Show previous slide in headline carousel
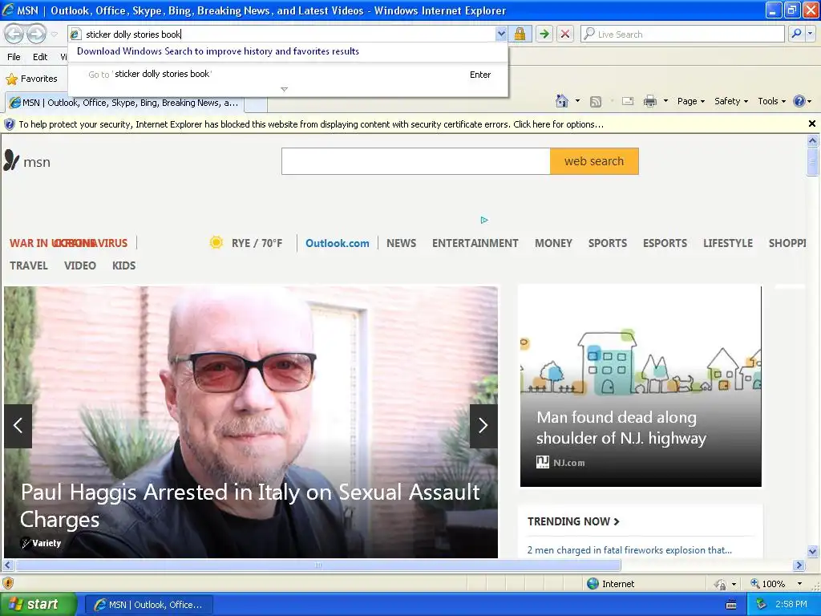Image resolution: width=821 pixels, height=616 pixels. coord(18,425)
